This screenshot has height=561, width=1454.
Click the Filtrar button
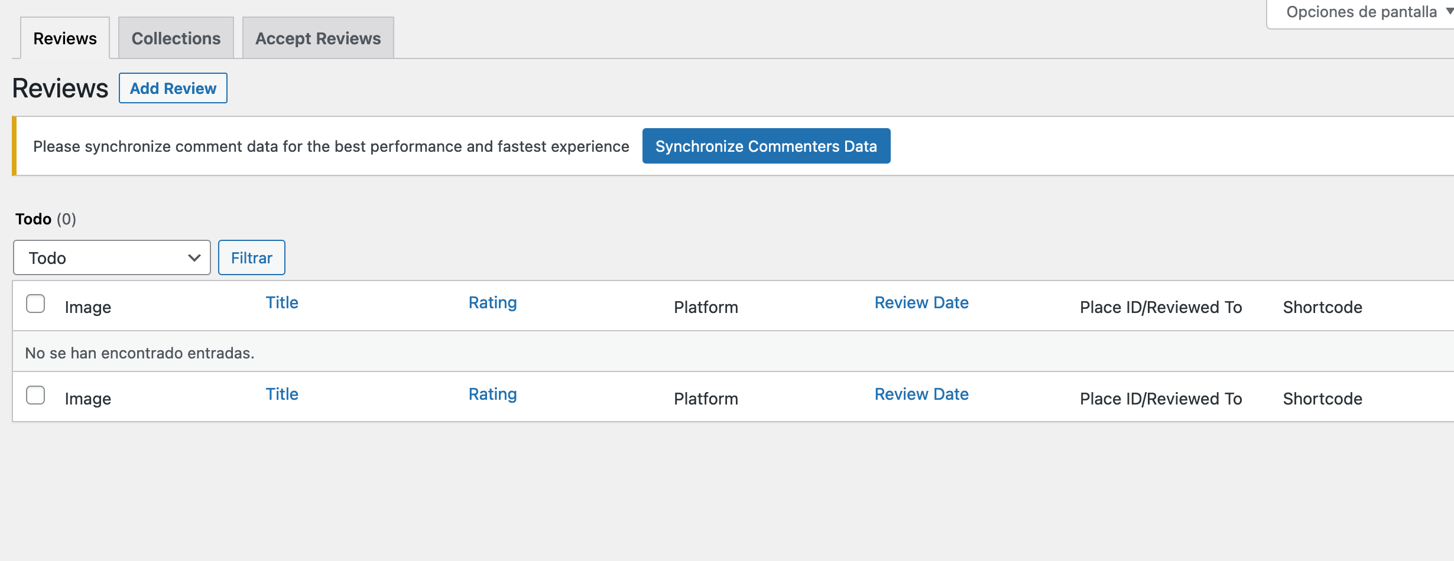click(252, 257)
